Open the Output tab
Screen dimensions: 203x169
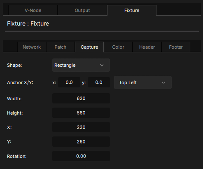pos(82,10)
